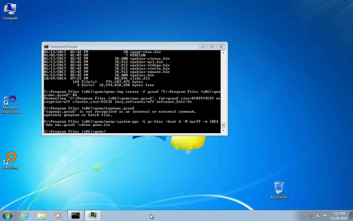
Task: Click the spapr-rtas.bin line
Action: pos(102,52)
